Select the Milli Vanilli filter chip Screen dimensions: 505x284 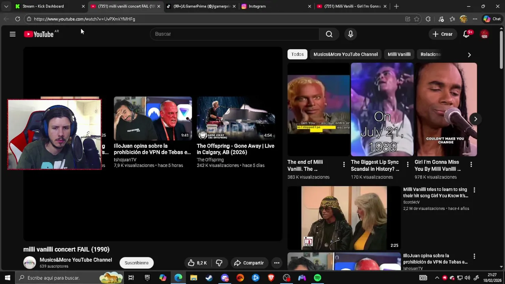[x=399, y=54]
